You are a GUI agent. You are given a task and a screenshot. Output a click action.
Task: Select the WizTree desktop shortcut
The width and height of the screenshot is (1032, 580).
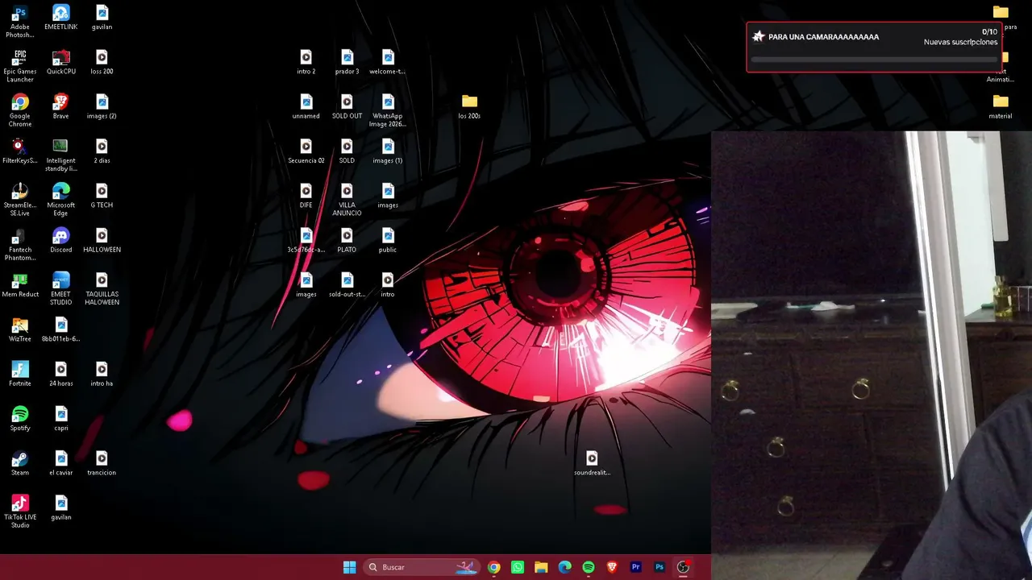20,329
